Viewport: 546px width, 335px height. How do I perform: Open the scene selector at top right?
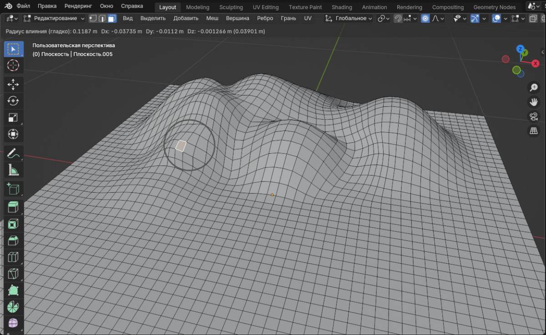tap(534, 6)
